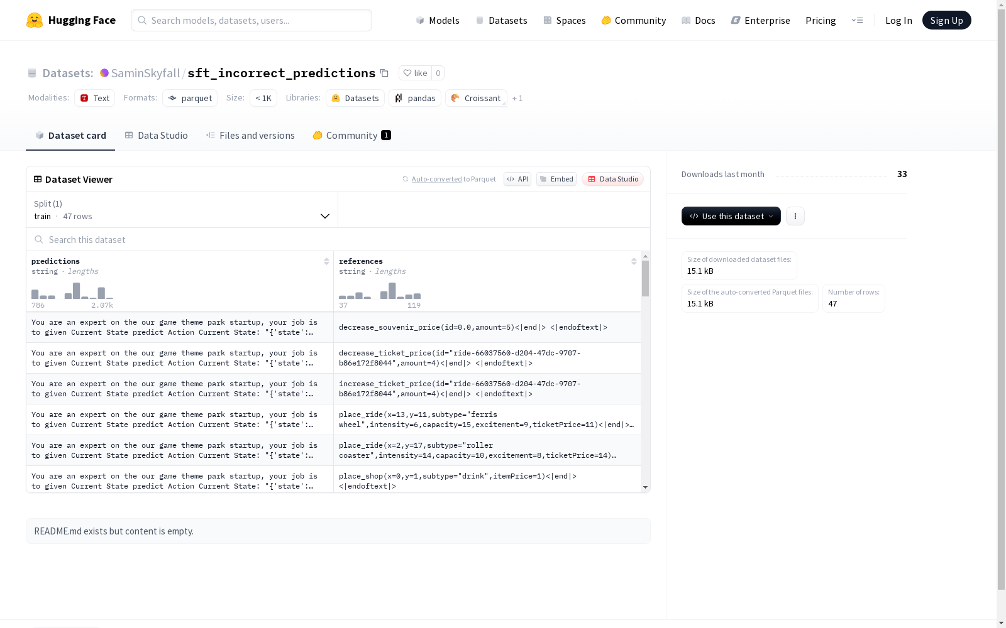Sort by the references column arrows
Screen dimensions: 1006x628
[x=634, y=261]
